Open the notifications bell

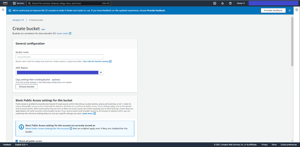[223, 3]
